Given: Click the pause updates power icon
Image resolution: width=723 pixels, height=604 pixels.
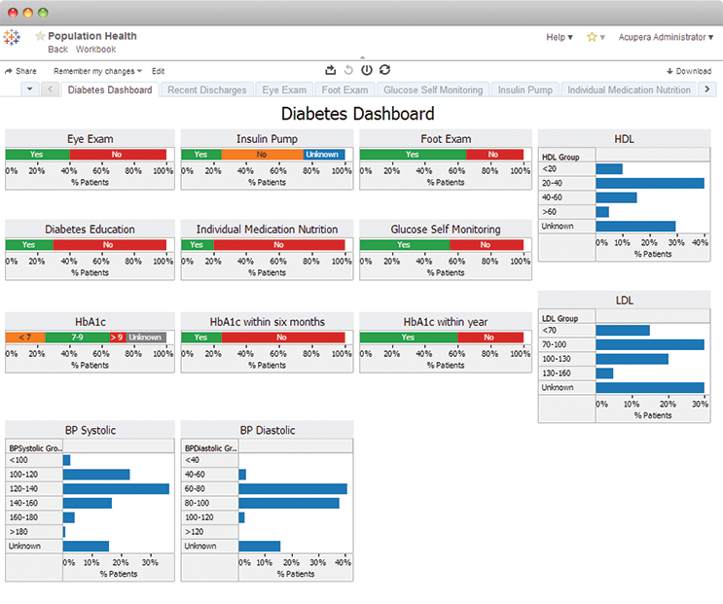Looking at the screenshot, I should (x=367, y=70).
